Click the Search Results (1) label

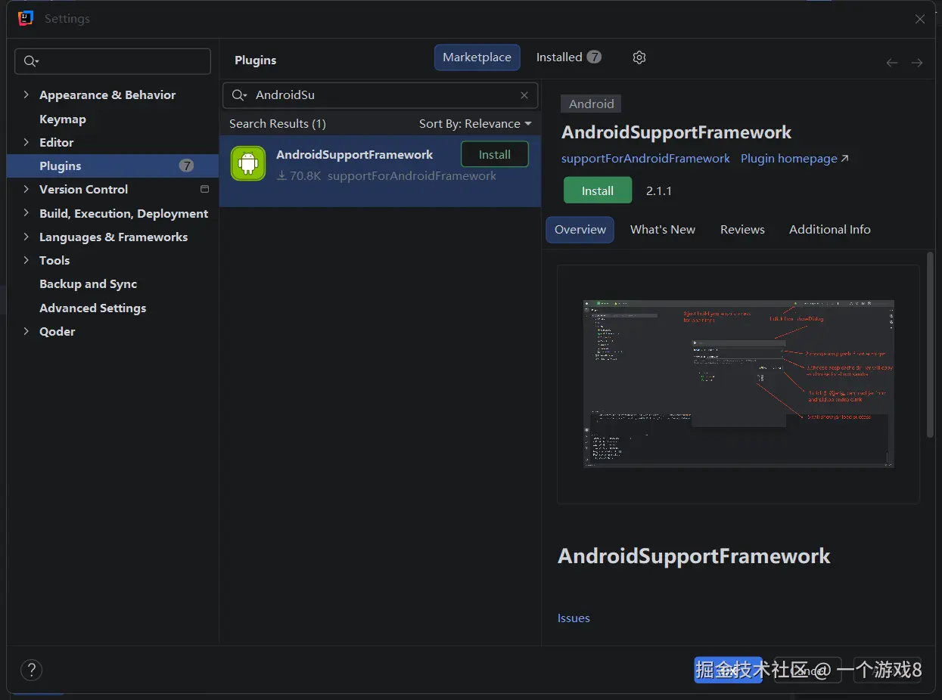click(x=278, y=123)
